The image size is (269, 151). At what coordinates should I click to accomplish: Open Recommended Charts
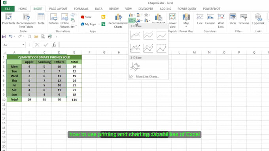118,21
